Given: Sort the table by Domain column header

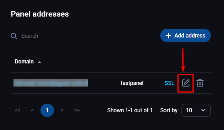Looking at the screenshot, I should click(24, 62).
